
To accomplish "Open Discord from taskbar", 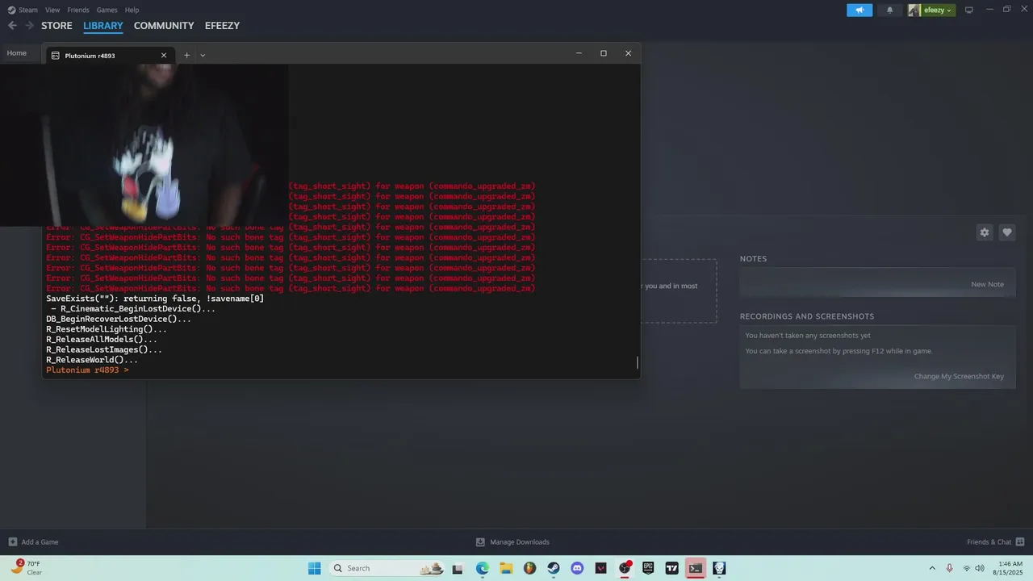I will click(x=577, y=568).
